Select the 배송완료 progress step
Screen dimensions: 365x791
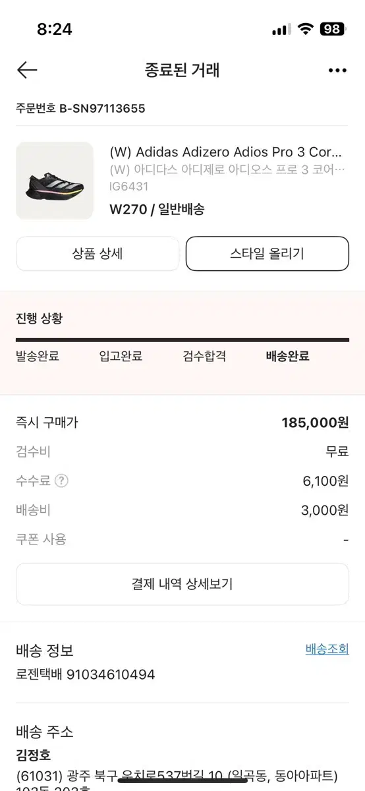coord(288,356)
